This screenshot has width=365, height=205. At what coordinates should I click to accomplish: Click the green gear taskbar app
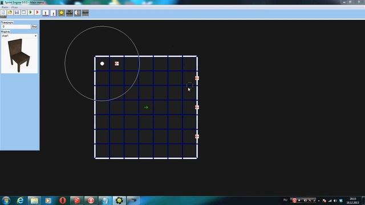119,200
